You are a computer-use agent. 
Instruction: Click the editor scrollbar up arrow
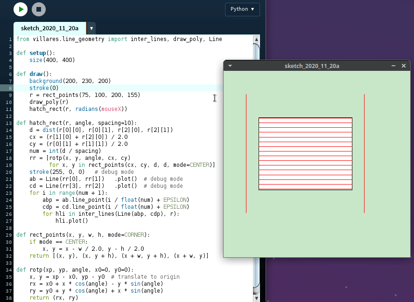pos(256,39)
